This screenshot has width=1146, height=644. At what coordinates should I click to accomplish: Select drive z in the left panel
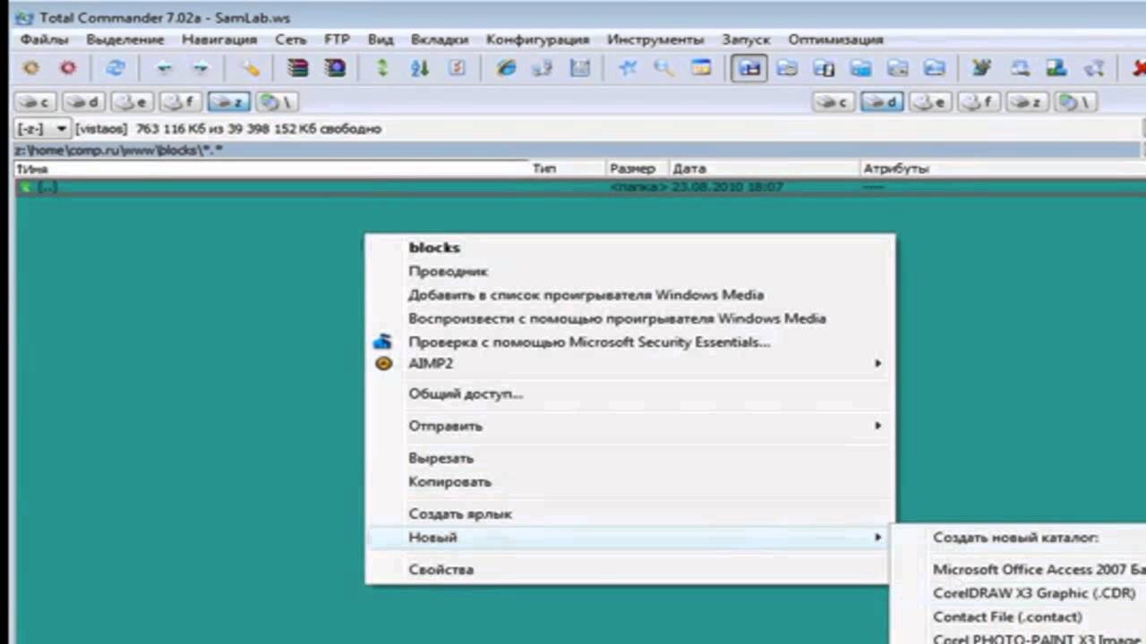228,102
